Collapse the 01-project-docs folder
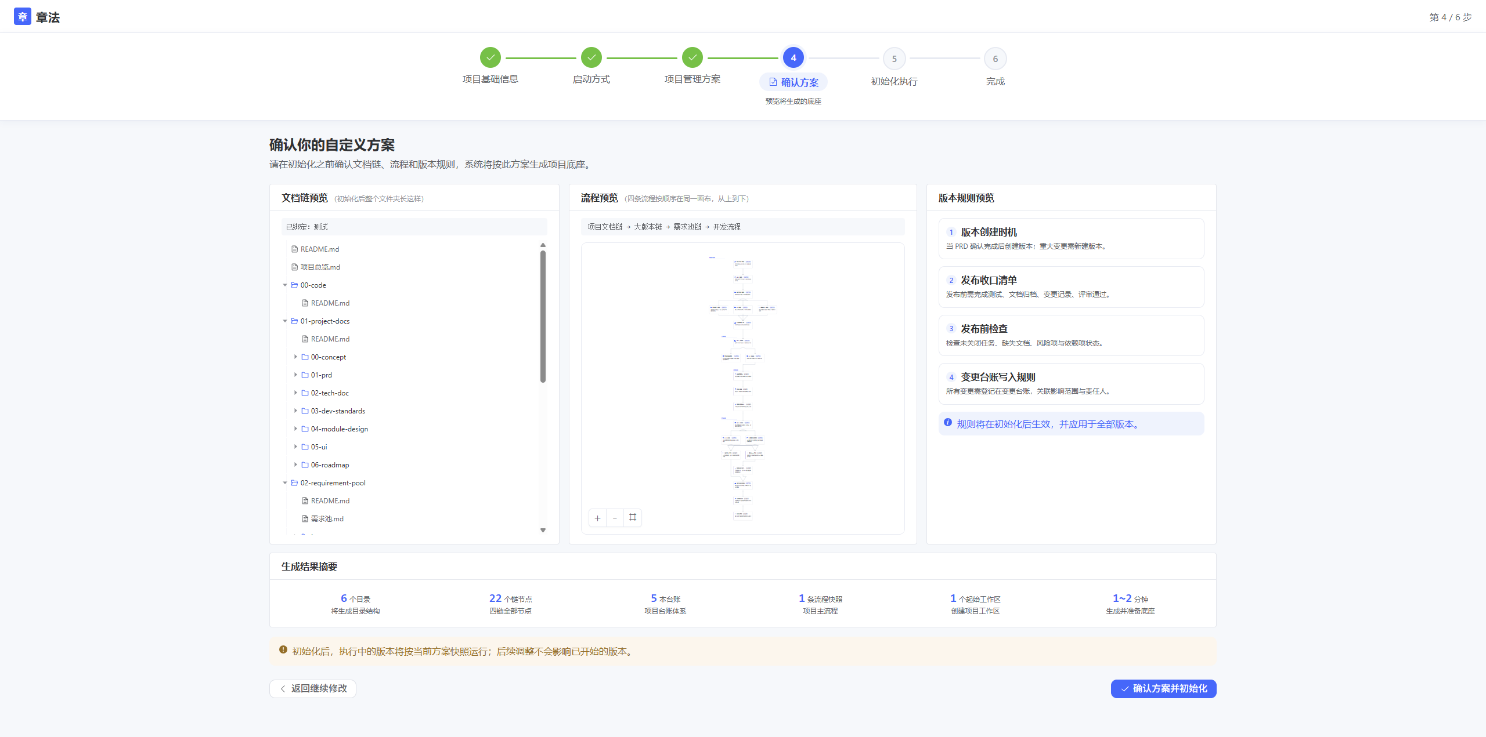The height and width of the screenshot is (737, 1486). pyautogui.click(x=285, y=321)
